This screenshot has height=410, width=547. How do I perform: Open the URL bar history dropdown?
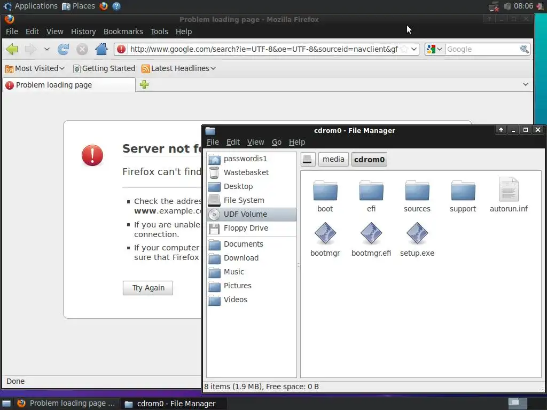coord(414,49)
